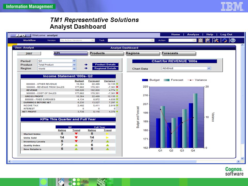Screen dimensions: 248x186
Task: Click the Variance legend line marker
Action: [191, 80]
